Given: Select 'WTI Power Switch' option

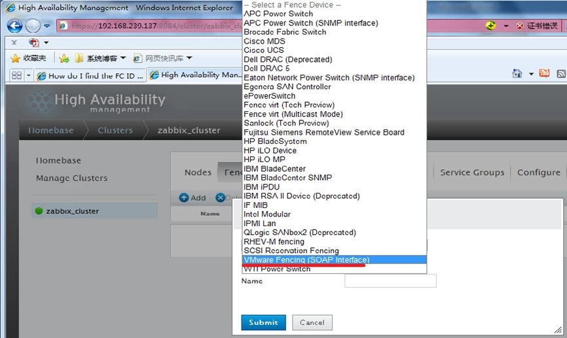Looking at the screenshot, I should (334, 269).
